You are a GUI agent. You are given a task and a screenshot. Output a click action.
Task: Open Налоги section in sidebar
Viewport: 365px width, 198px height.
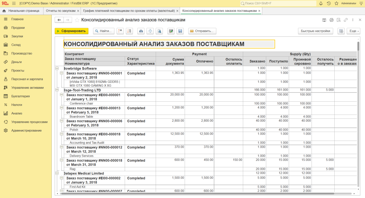26,105
